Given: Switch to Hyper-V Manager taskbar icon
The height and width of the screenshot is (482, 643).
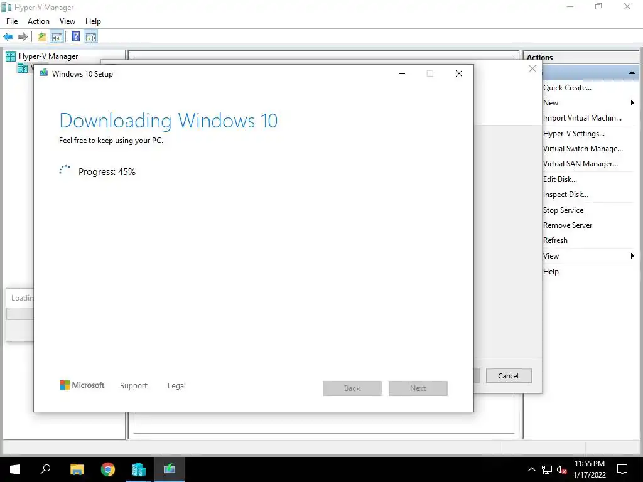Looking at the screenshot, I should pos(139,469).
